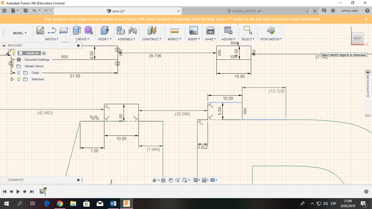Select the Press Pull modify icon
372x209 pixels.
pyautogui.click(x=105, y=30)
